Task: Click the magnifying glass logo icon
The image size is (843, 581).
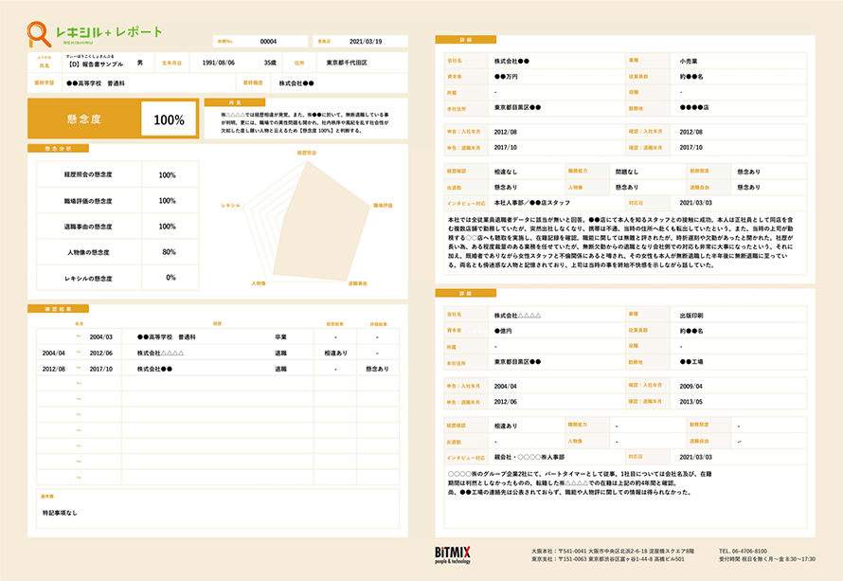Action: tap(40, 33)
